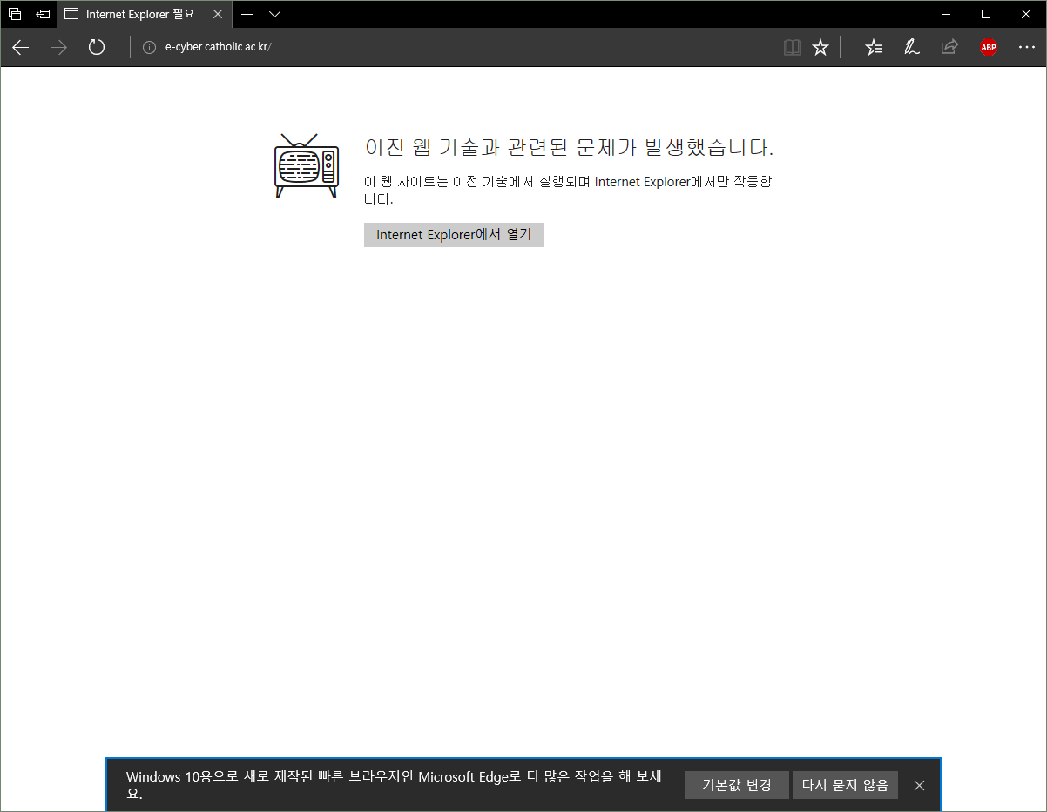
Task: Open a new tab with plus icon
Action: pyautogui.click(x=247, y=14)
